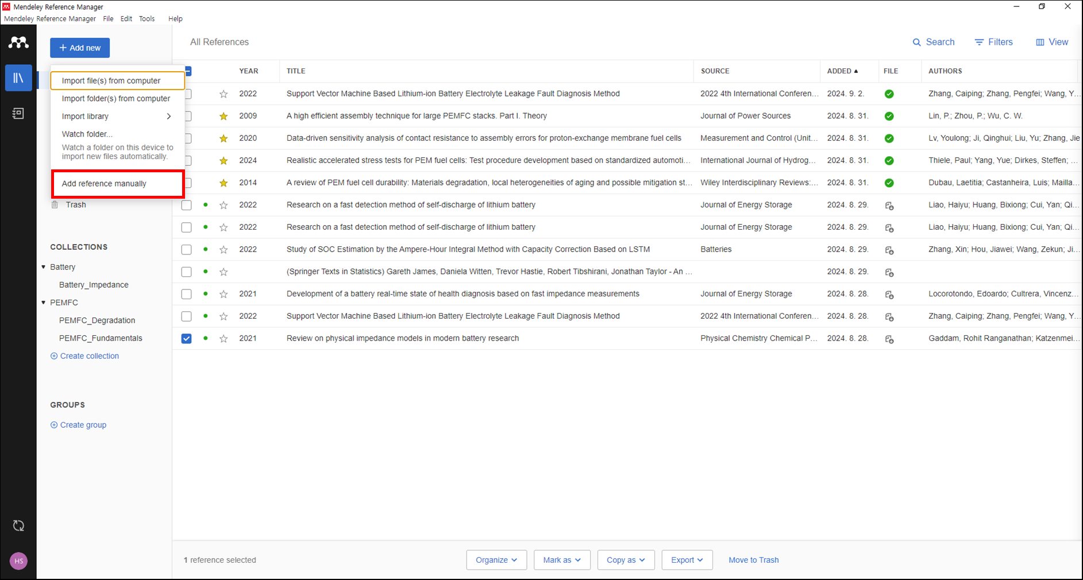
Task: Open the Export dropdown
Action: [x=687, y=560]
